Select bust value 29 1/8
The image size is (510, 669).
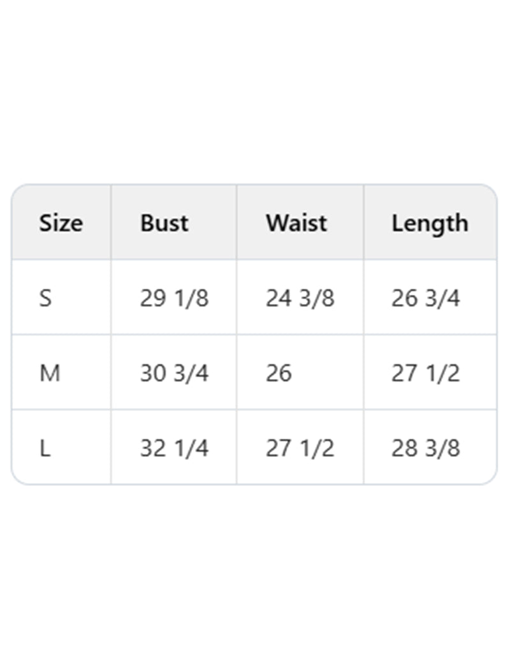(174, 298)
